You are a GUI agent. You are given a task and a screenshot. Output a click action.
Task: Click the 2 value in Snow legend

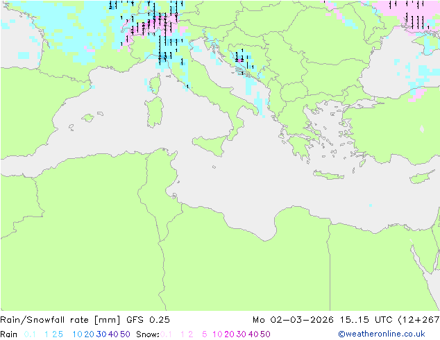pyautogui.click(x=191, y=334)
